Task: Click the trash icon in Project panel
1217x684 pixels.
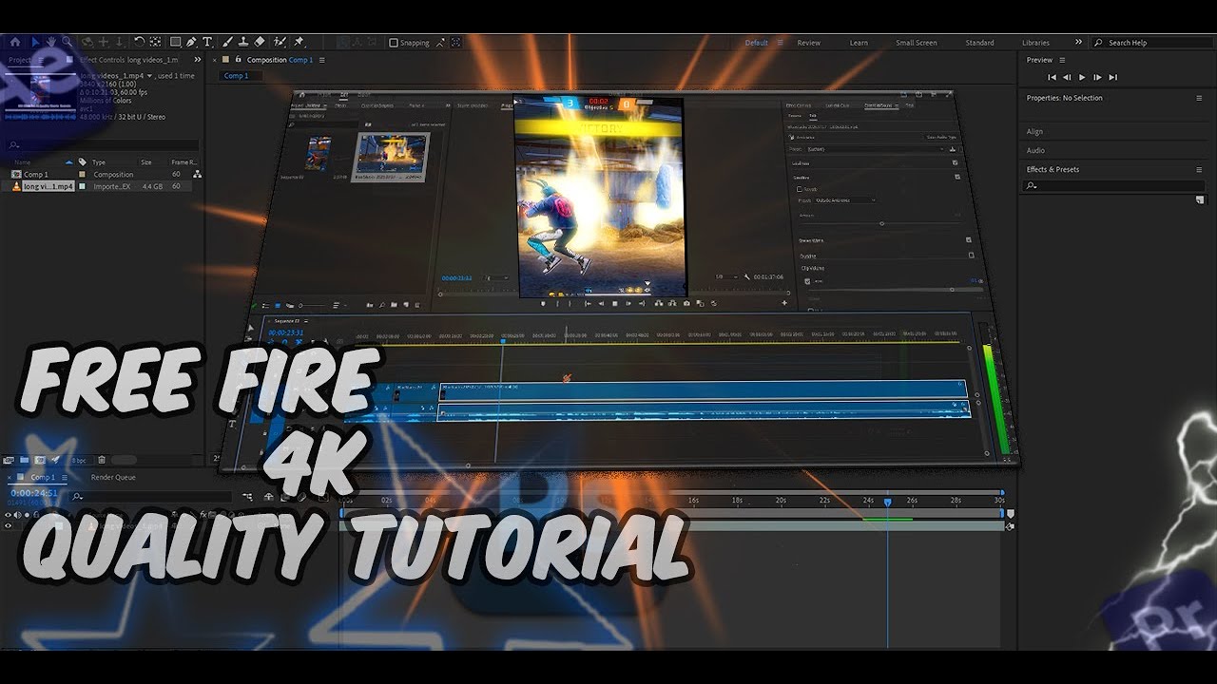Action: (x=102, y=460)
